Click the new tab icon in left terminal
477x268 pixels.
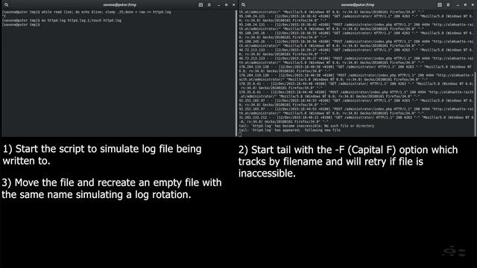pos(200,5)
